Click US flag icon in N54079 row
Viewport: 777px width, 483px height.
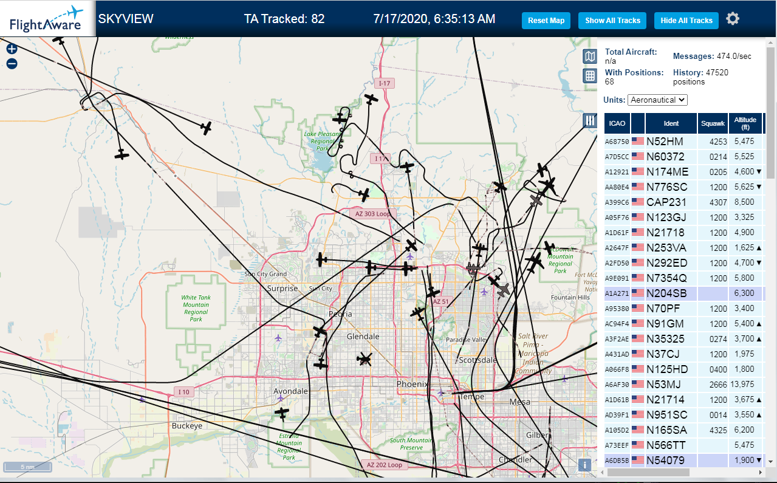pyautogui.click(x=638, y=460)
